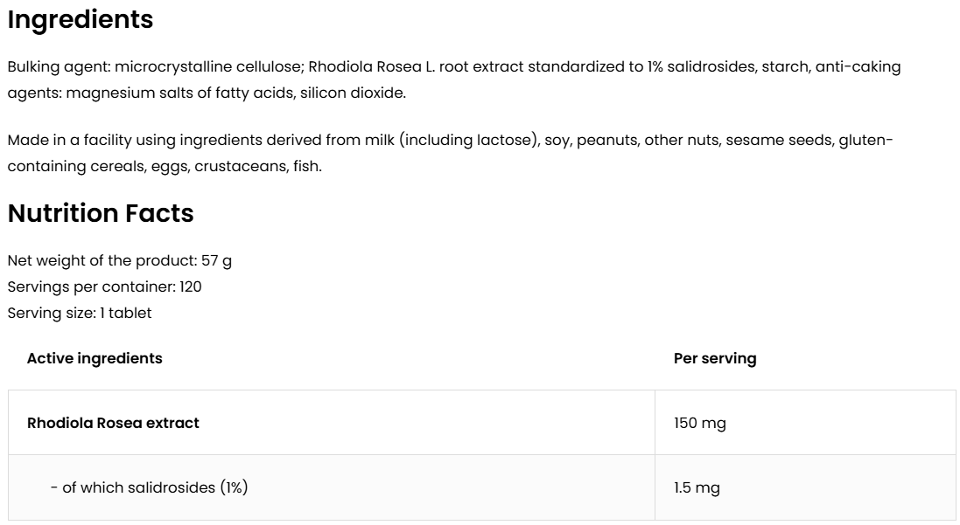Viewport: 960px width, 525px height.
Task: Click the 150 mg table cell
Action: tap(700, 423)
